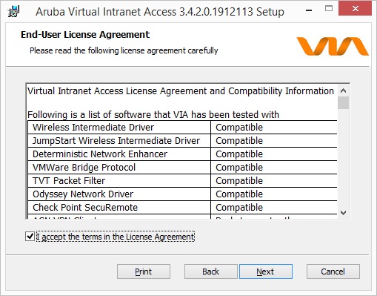This screenshot has height=296, width=377.
Task: Close the setup window
Action: click(x=355, y=9)
